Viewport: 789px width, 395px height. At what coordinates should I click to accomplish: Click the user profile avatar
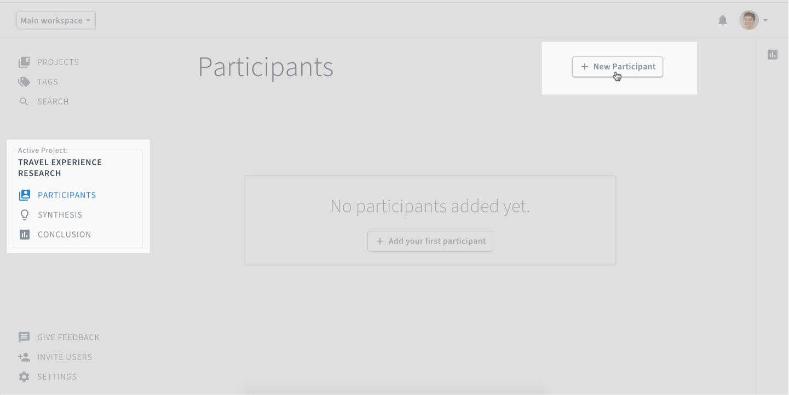748,20
